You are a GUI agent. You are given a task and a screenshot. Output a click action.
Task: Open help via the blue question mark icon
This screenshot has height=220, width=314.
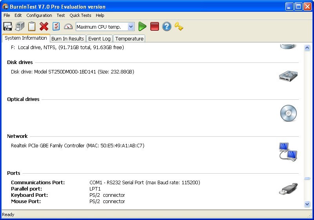166,26
